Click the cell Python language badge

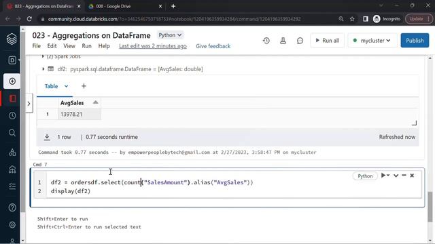[x=365, y=176]
